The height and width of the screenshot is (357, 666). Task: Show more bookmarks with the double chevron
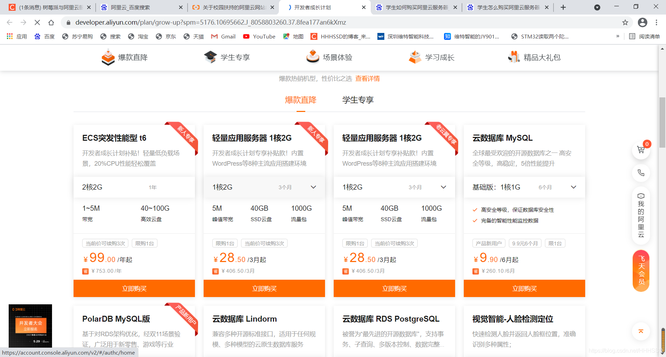(x=617, y=36)
